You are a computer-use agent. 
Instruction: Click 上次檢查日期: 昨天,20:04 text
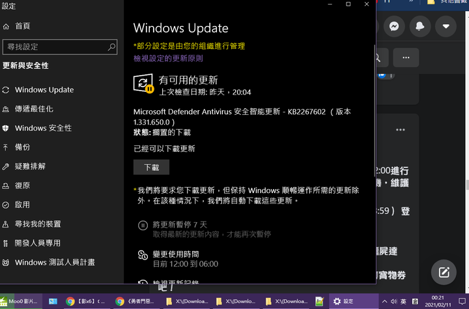[205, 92]
